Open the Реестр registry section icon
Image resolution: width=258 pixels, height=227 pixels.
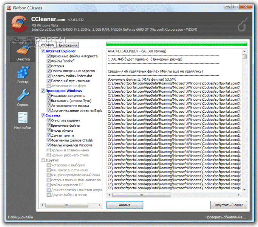(23, 72)
